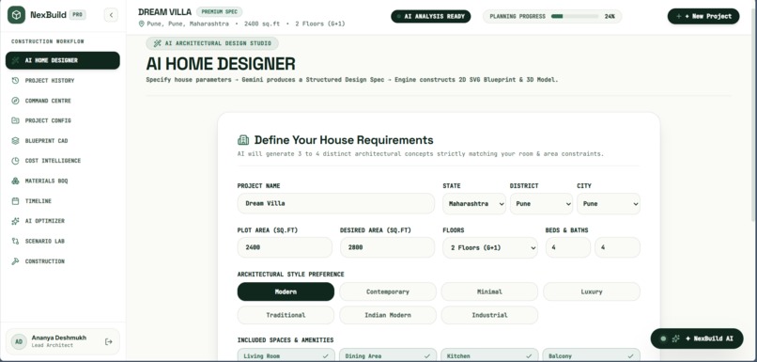Open Project Config section

tap(63, 120)
